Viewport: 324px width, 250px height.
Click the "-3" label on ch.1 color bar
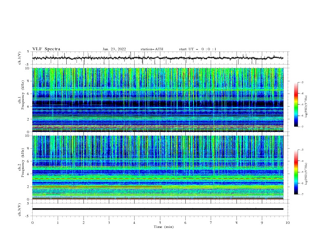click(301, 82)
